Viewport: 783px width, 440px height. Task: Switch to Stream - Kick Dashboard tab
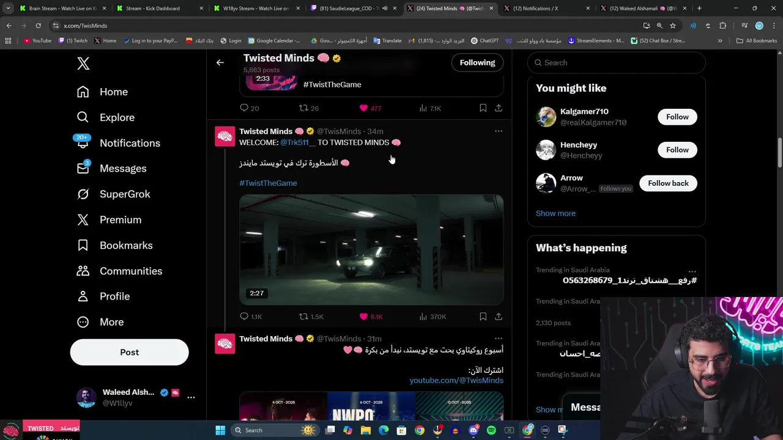tap(159, 9)
